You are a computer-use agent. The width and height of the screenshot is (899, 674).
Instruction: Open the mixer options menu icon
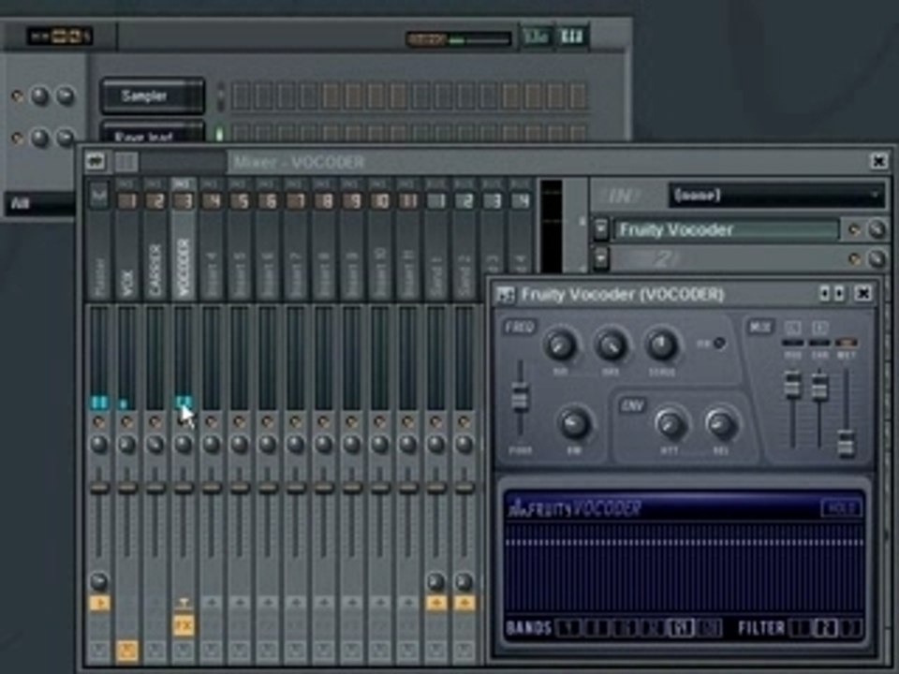96,162
